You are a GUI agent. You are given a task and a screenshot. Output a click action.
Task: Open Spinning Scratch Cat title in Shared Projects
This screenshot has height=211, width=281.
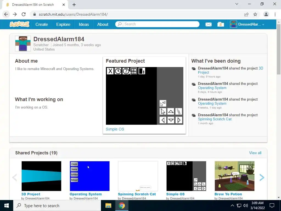coord(137,194)
